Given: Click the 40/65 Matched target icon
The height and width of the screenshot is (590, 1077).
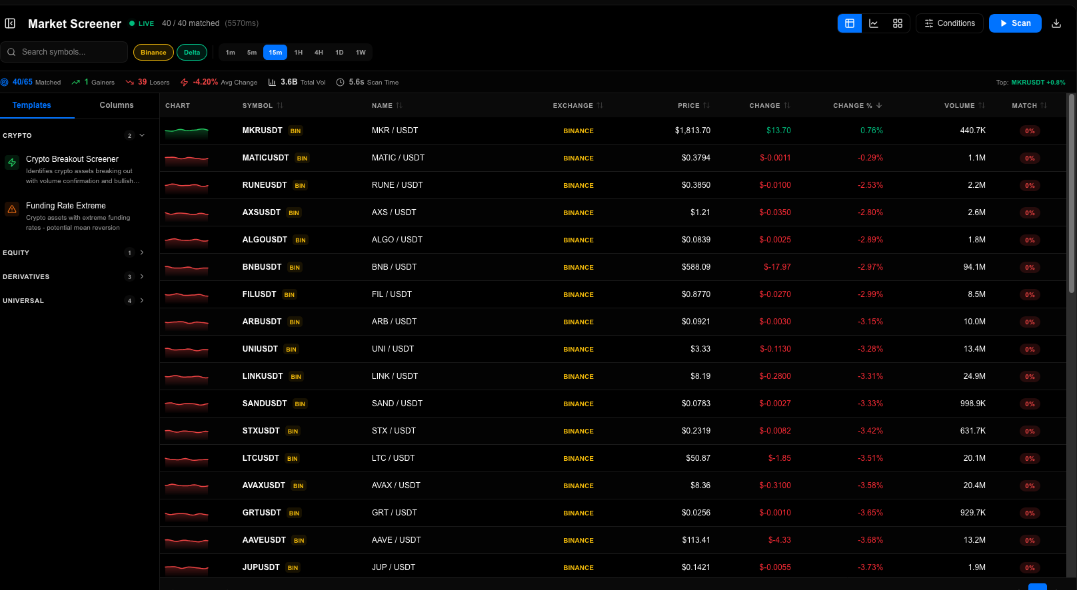Looking at the screenshot, I should [x=5, y=82].
